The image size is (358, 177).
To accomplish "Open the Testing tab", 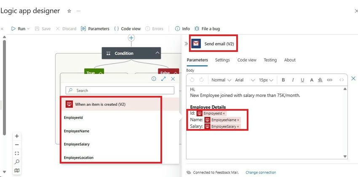I will coord(270,60).
